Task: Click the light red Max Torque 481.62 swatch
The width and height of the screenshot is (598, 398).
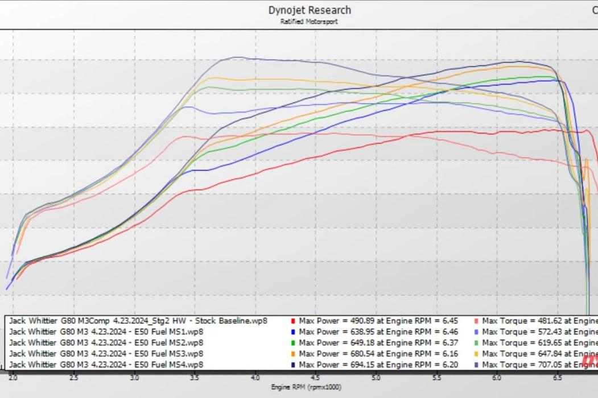Action: 476,321
